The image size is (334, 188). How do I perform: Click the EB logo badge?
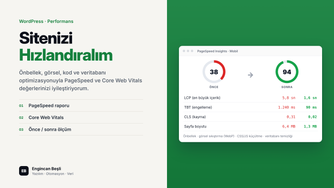pyautogui.click(x=24, y=171)
